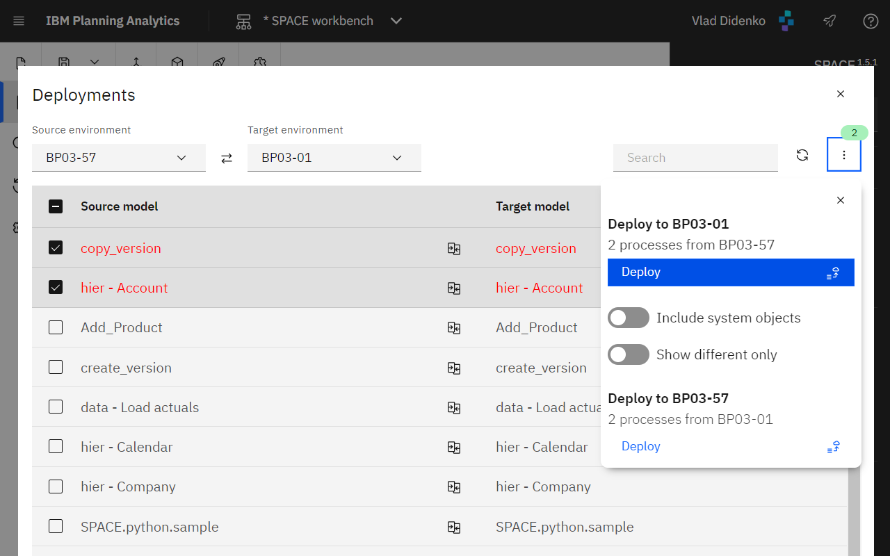Click compare icon in create_version row
890x556 pixels.
point(454,368)
